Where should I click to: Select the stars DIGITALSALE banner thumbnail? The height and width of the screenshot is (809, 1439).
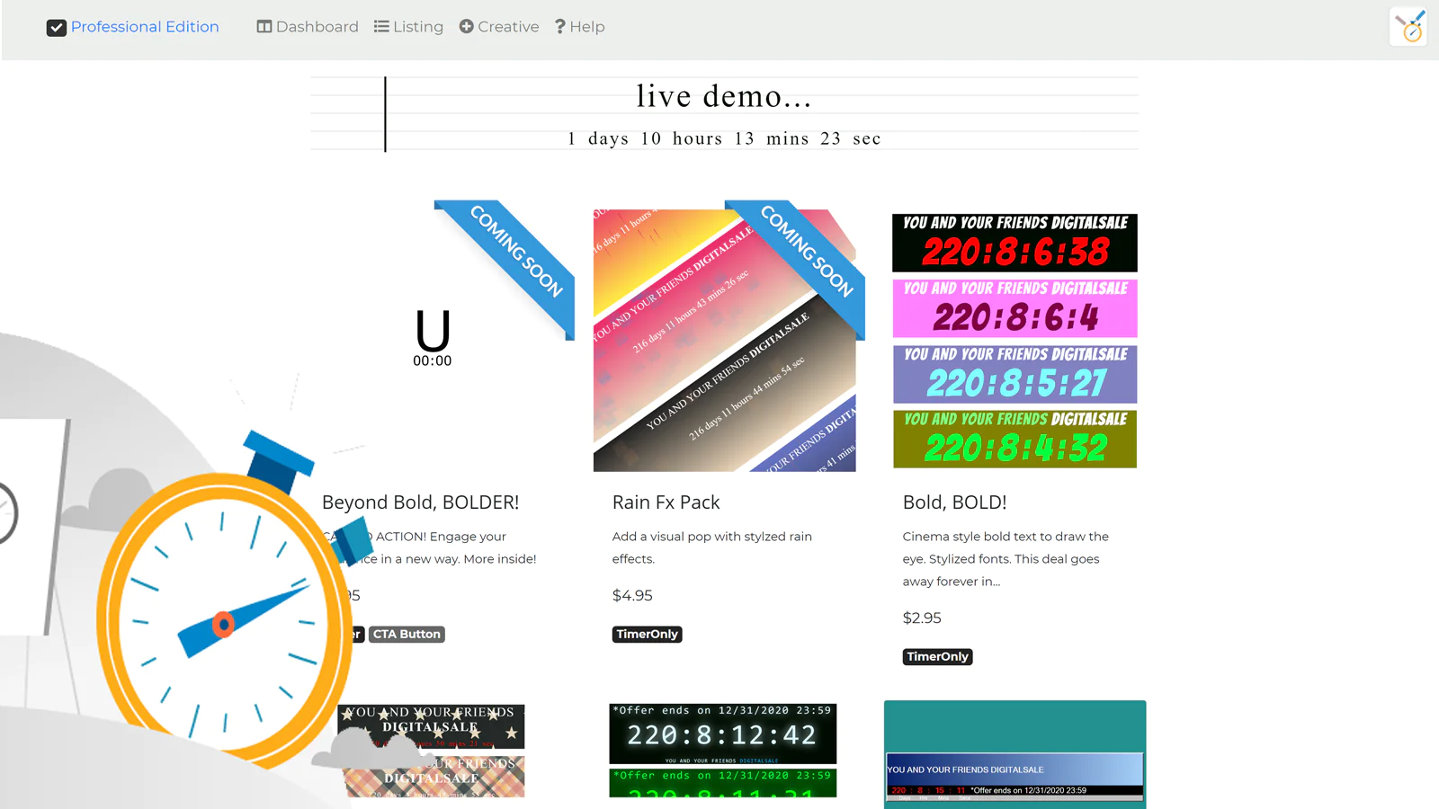pos(431,727)
